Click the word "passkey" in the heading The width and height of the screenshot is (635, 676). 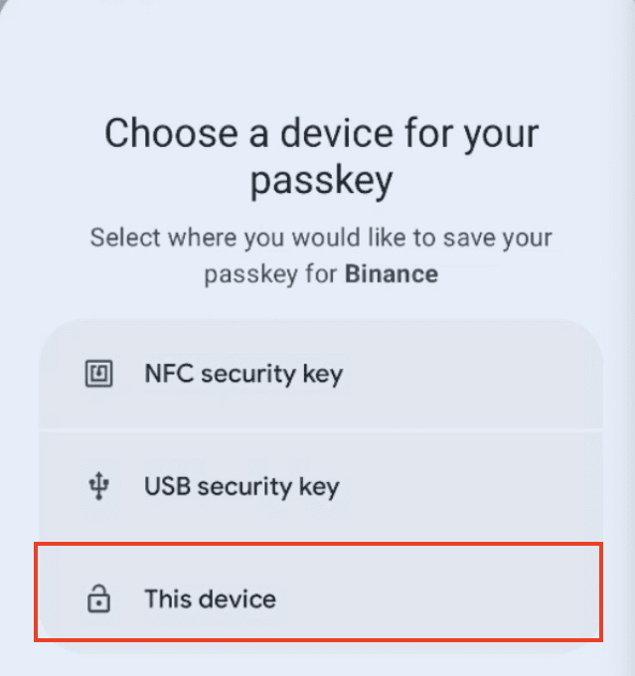(322, 181)
